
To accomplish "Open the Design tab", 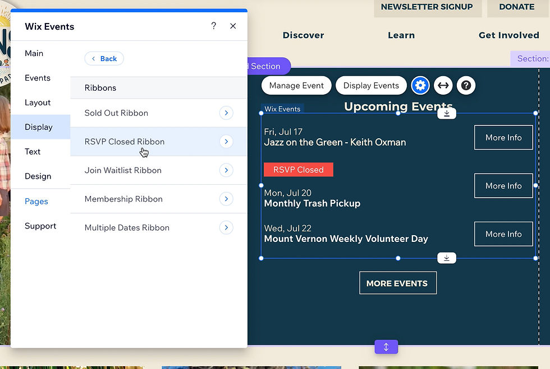I will point(38,176).
